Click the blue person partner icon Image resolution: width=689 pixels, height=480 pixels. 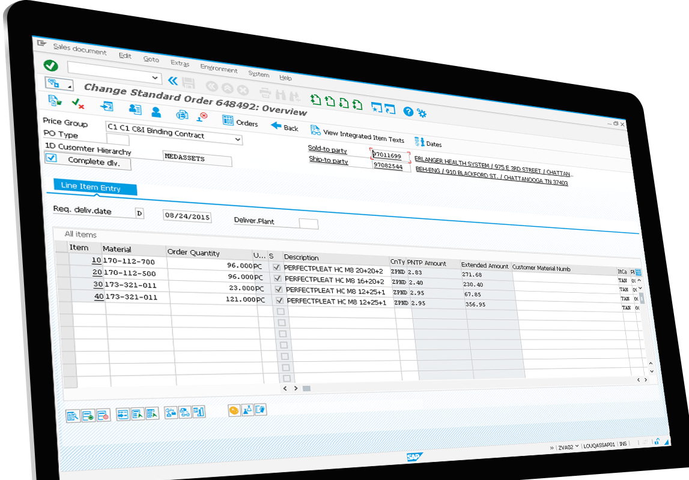156,111
